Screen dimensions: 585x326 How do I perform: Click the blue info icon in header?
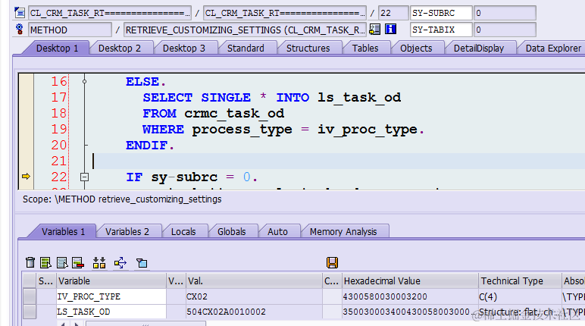pyautogui.click(x=390, y=29)
